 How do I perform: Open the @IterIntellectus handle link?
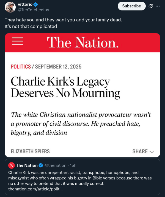33,10
